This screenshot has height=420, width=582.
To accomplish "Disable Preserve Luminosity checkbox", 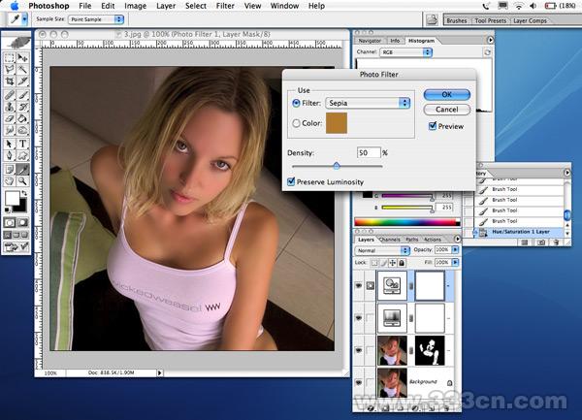I will [292, 180].
